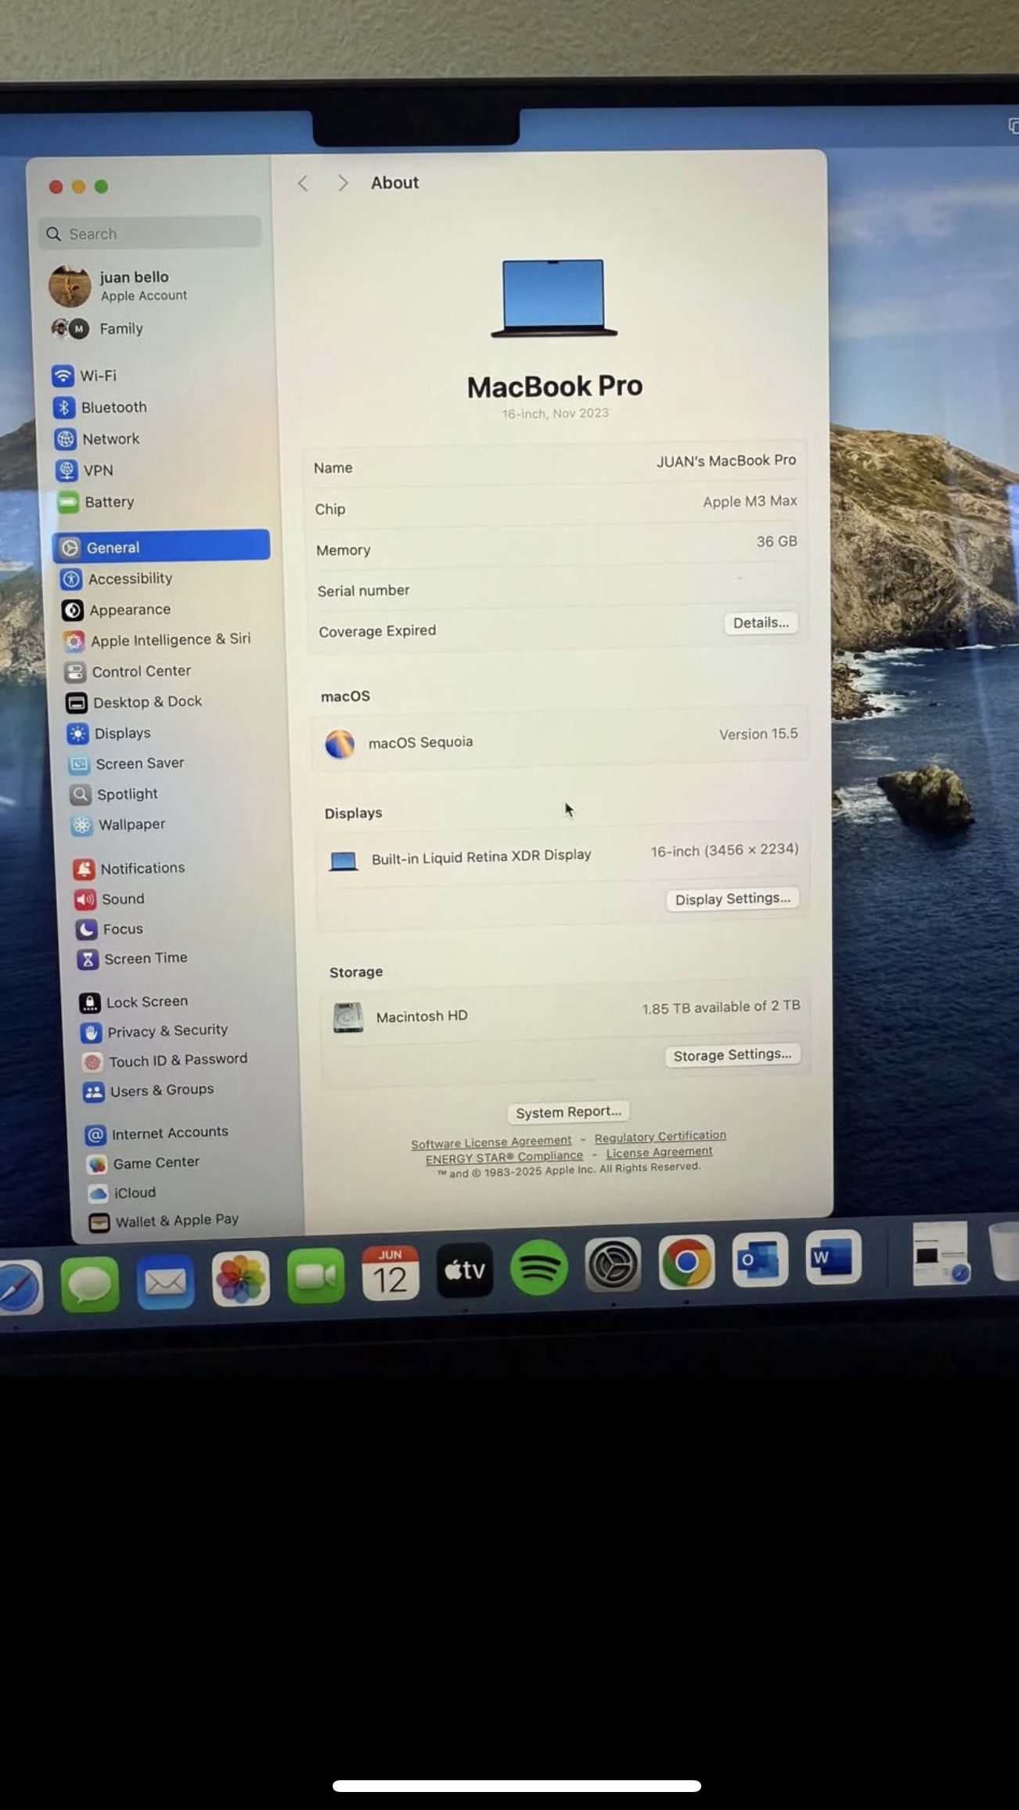Open Notifications settings

pyautogui.click(x=130, y=868)
